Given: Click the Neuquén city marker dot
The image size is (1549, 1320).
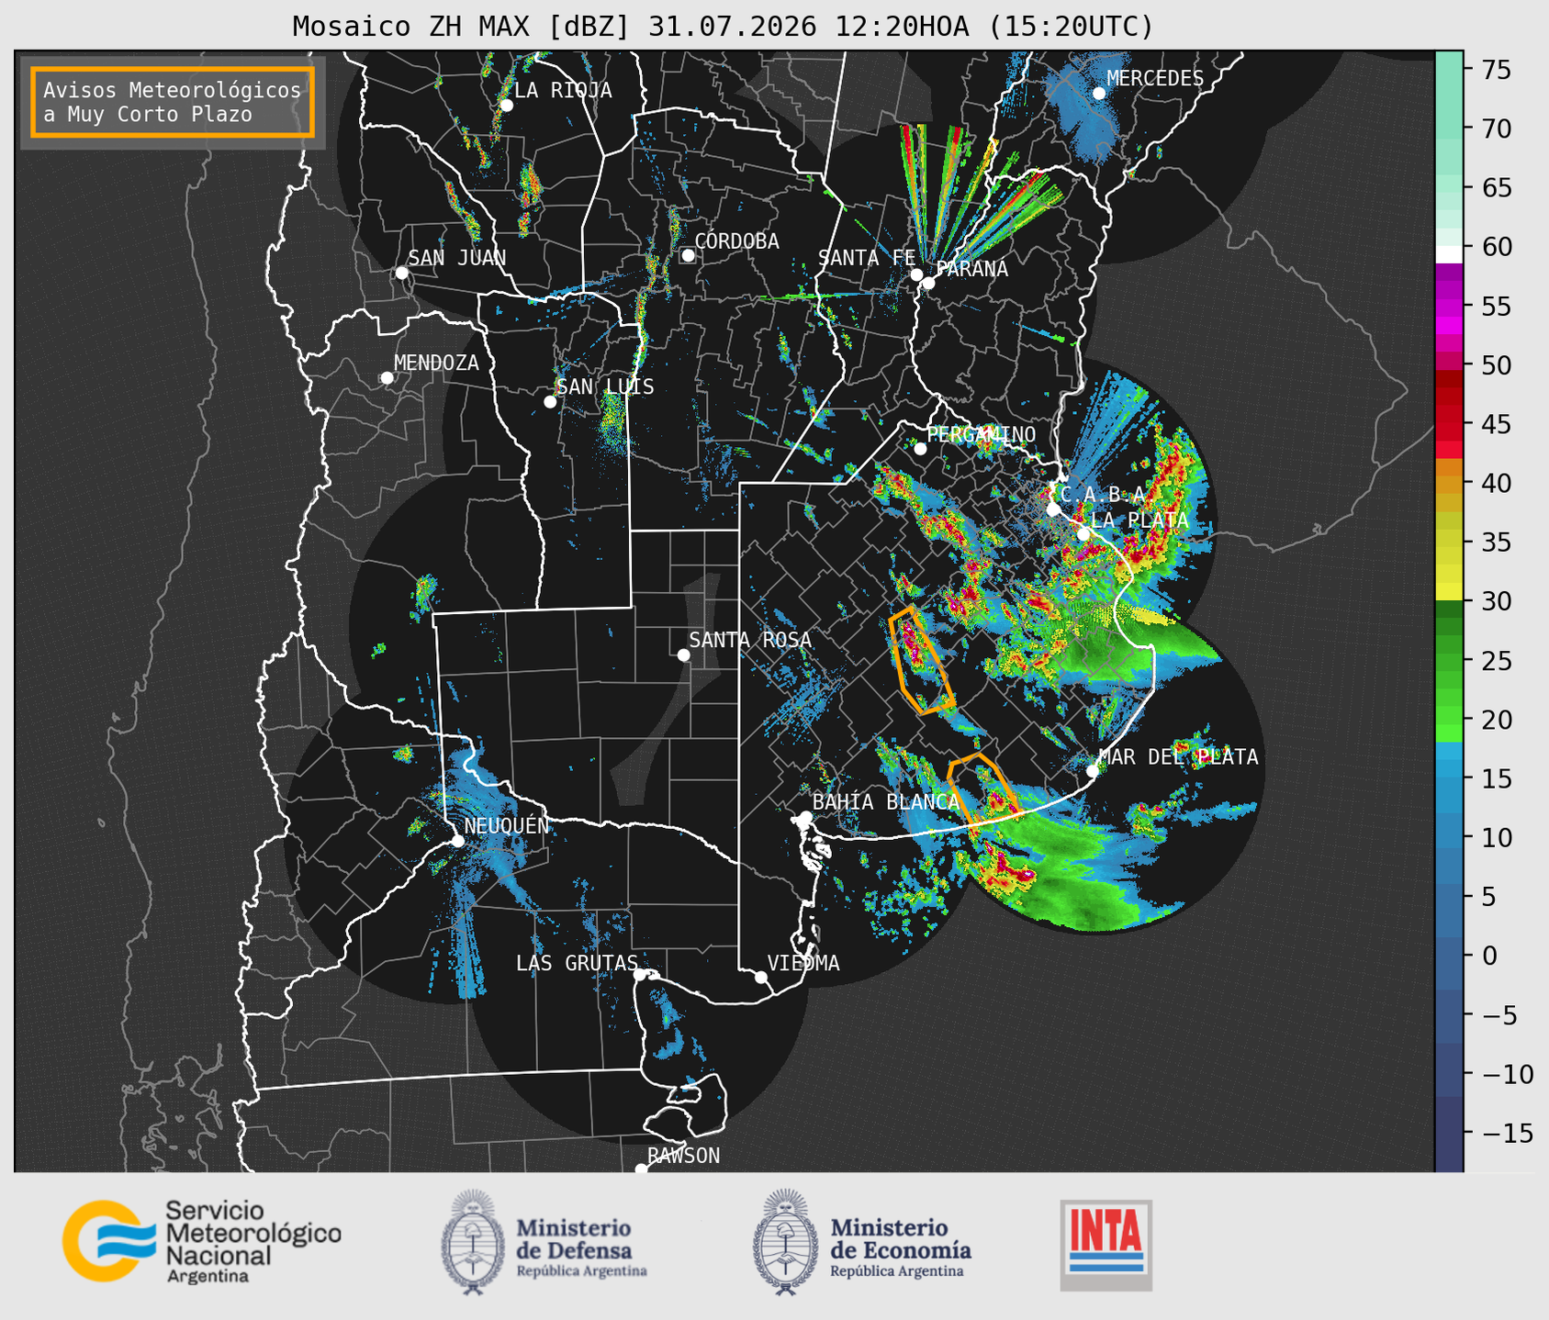Looking at the screenshot, I should pos(457,841).
